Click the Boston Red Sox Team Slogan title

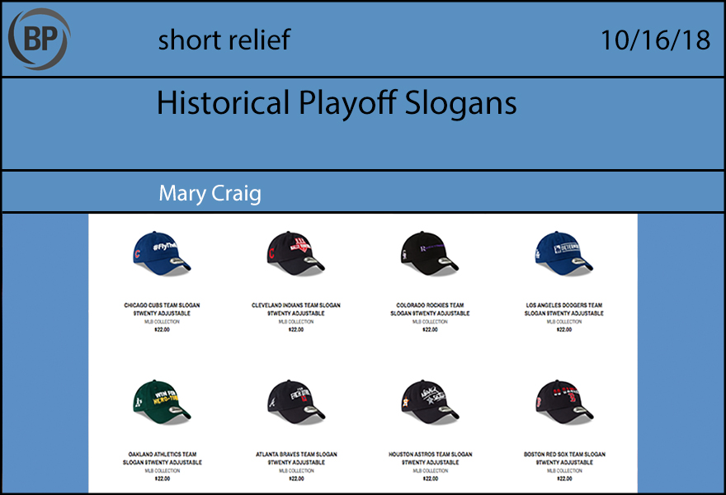click(x=563, y=458)
